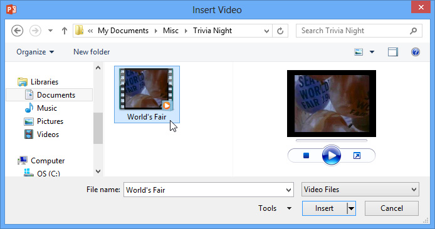The height and width of the screenshot is (229, 435).
Task: Click the navigation pane's down scroll arrow
Action: 98,171
